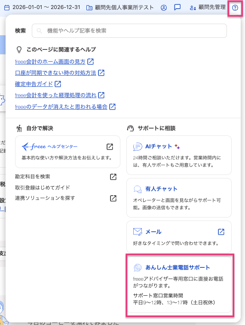245x325 pixels.
Task: Click external link icon beside 連携ソリューションを探す
Action: coord(113,198)
